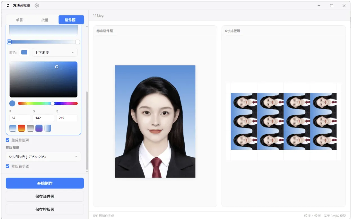
Task: Maximize the 方块AI抠图 window
Action: click(x=331, y=5)
